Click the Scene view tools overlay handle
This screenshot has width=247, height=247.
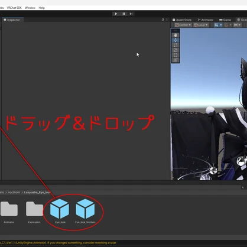coord(175,31)
